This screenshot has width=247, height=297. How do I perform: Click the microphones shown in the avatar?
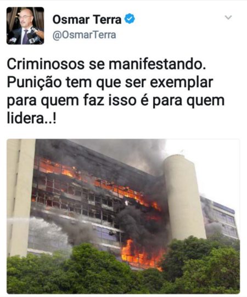tap(33, 38)
